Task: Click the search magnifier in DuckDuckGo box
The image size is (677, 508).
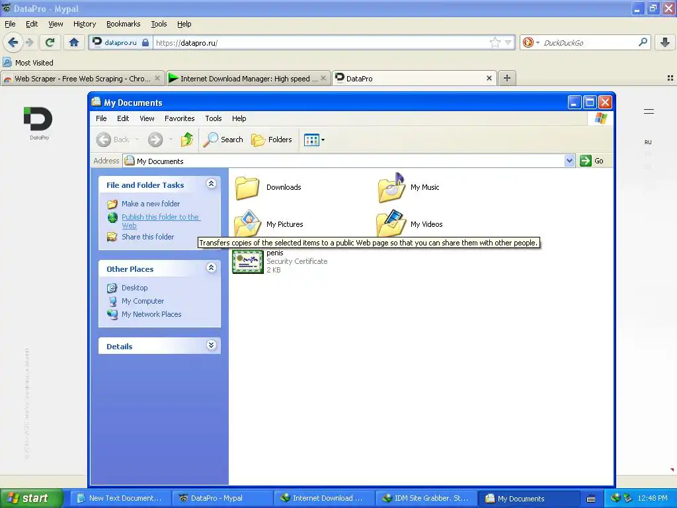Action: pyautogui.click(x=643, y=42)
